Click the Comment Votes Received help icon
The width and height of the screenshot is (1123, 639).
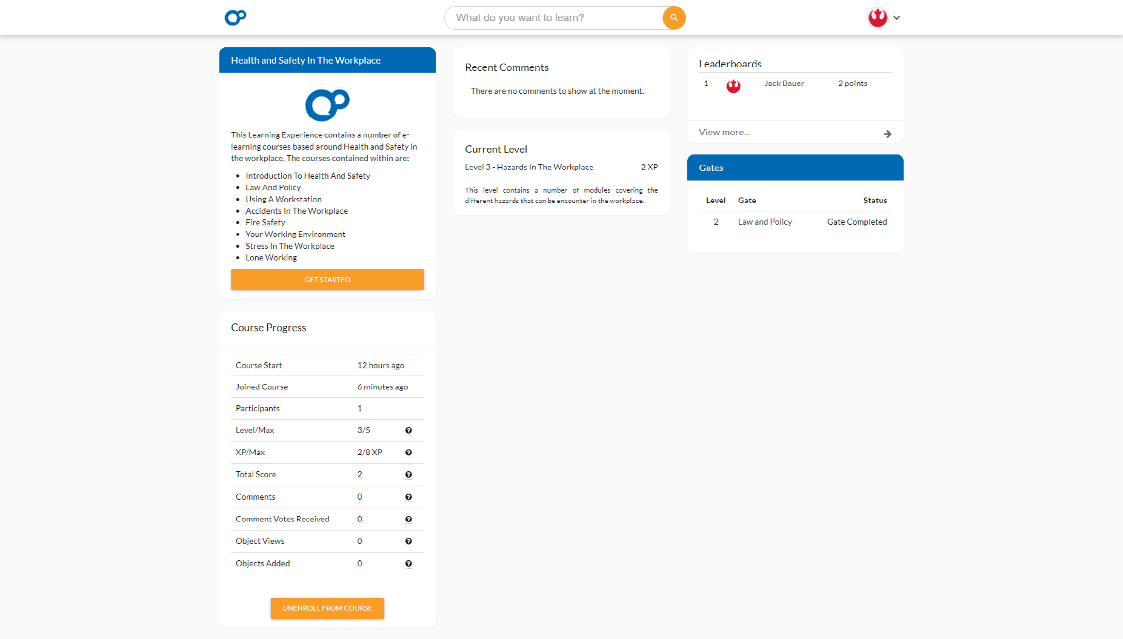click(408, 519)
